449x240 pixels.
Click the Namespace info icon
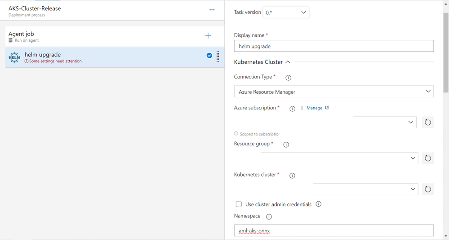269,217
